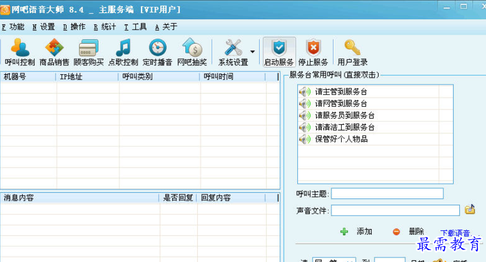Click the 回复内容 column header
The width and height of the screenshot is (486, 262).
pyautogui.click(x=231, y=198)
